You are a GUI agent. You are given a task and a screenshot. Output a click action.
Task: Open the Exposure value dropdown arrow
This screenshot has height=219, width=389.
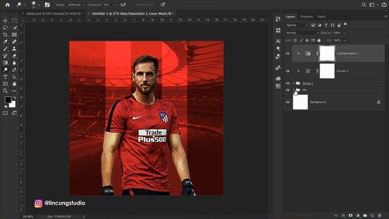tap(114, 5)
